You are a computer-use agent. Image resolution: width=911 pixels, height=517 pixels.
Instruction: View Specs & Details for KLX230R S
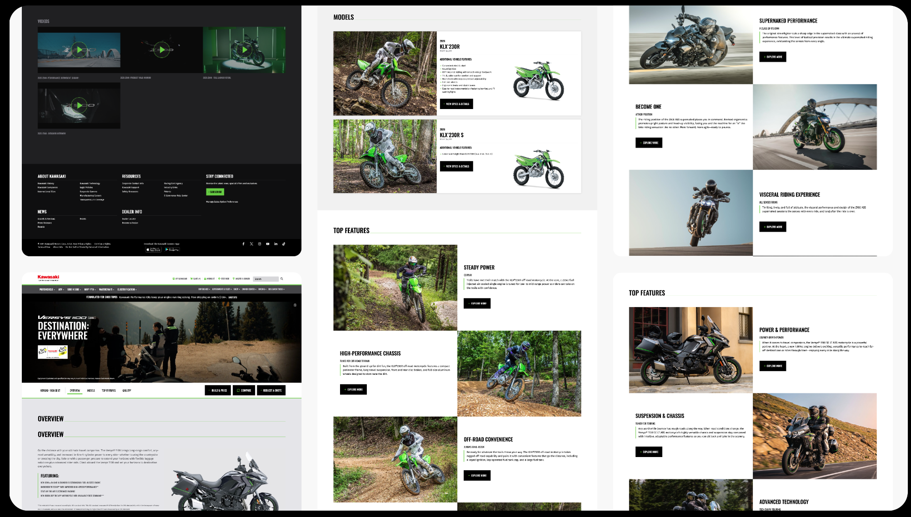[x=456, y=166]
